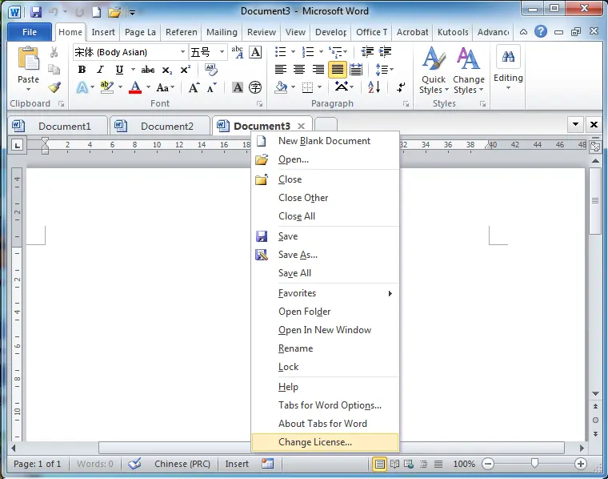The image size is (608, 479).
Task: Click the Save icon in Quick Access Toolbar
Action: [x=36, y=12]
